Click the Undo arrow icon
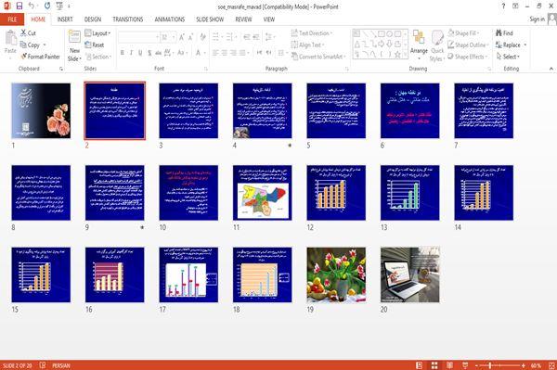The height and width of the screenshot is (370, 557). 32,6
